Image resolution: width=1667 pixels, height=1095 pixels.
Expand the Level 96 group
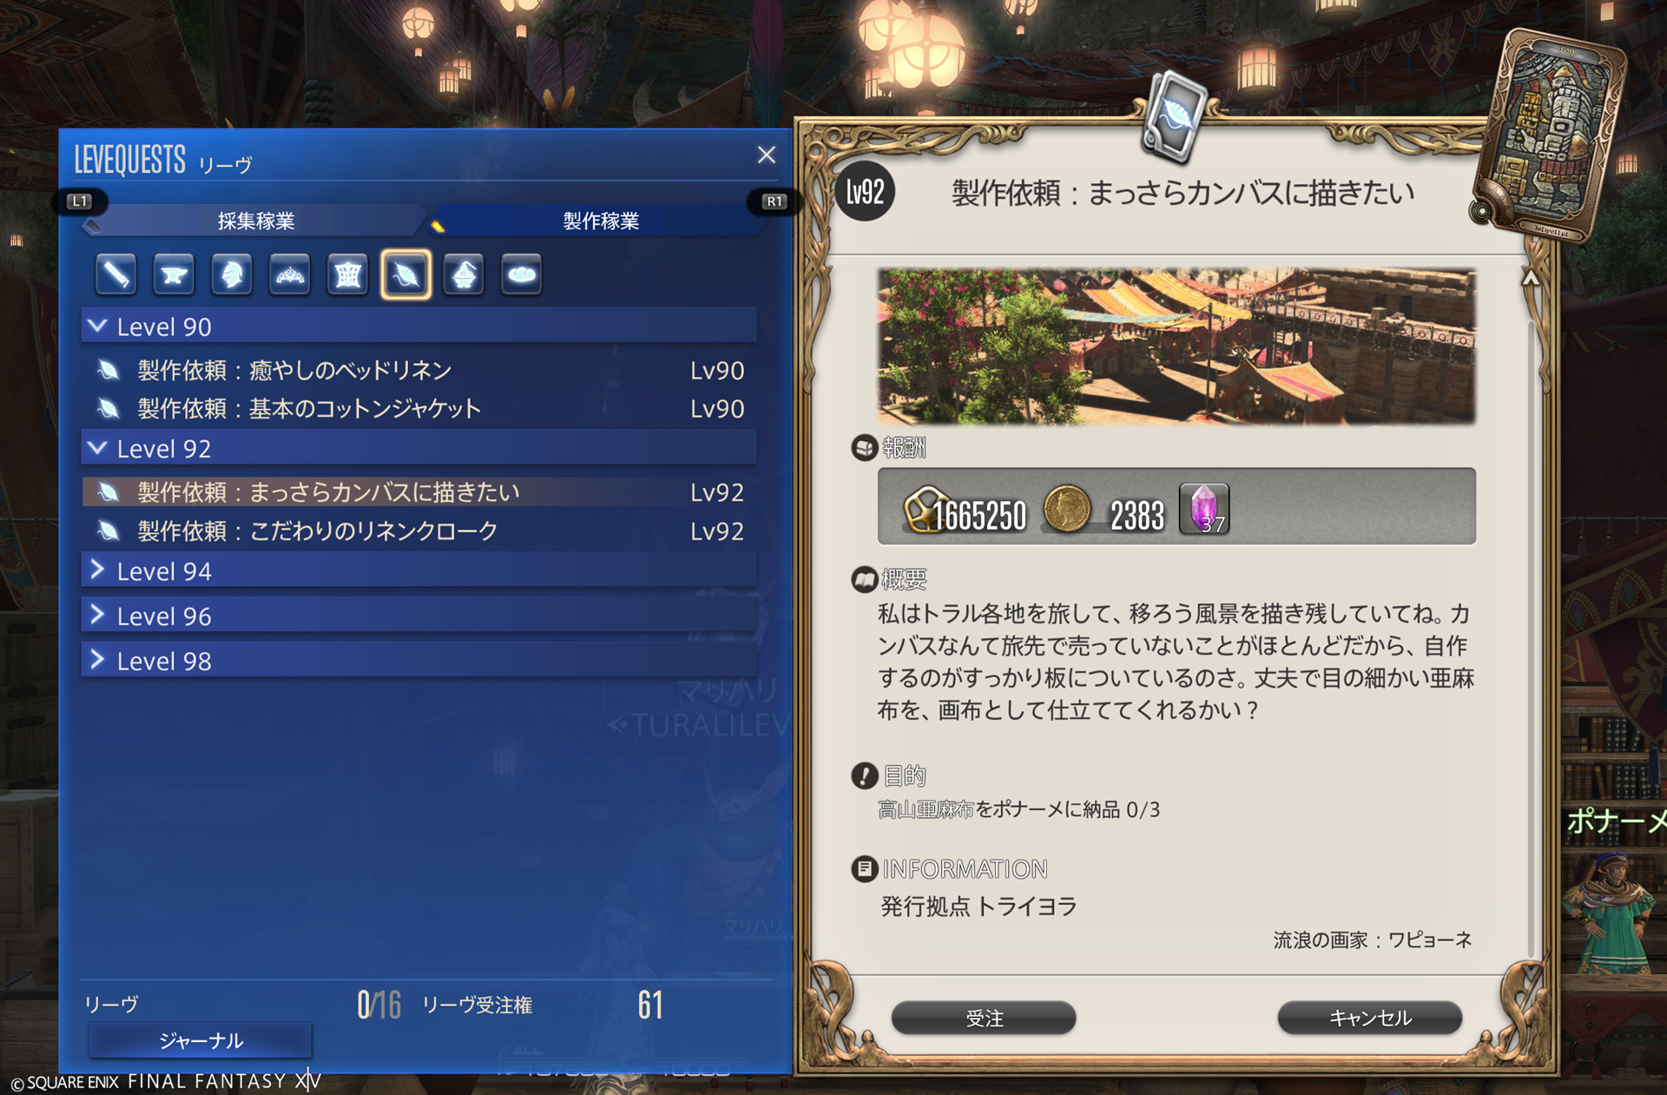pos(419,616)
